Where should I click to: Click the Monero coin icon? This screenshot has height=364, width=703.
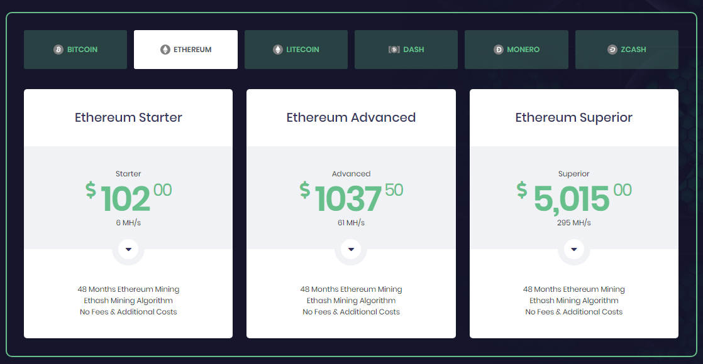pyautogui.click(x=499, y=50)
